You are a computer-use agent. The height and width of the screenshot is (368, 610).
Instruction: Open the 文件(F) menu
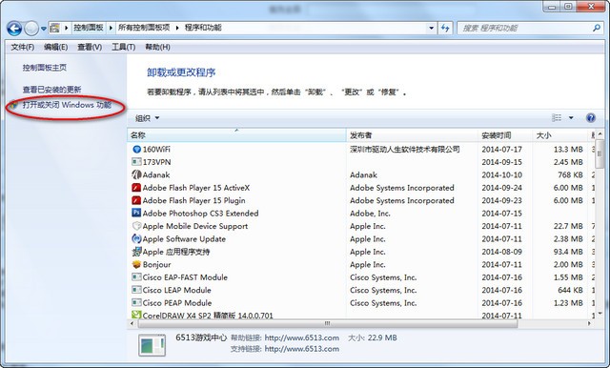tap(23, 47)
